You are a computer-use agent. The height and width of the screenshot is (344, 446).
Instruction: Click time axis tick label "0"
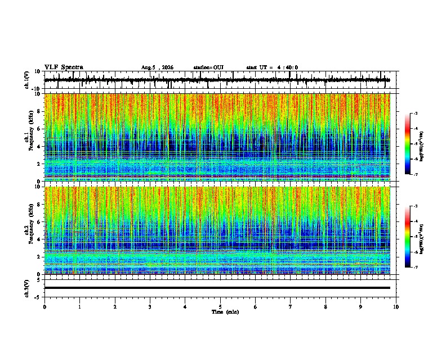(44, 307)
